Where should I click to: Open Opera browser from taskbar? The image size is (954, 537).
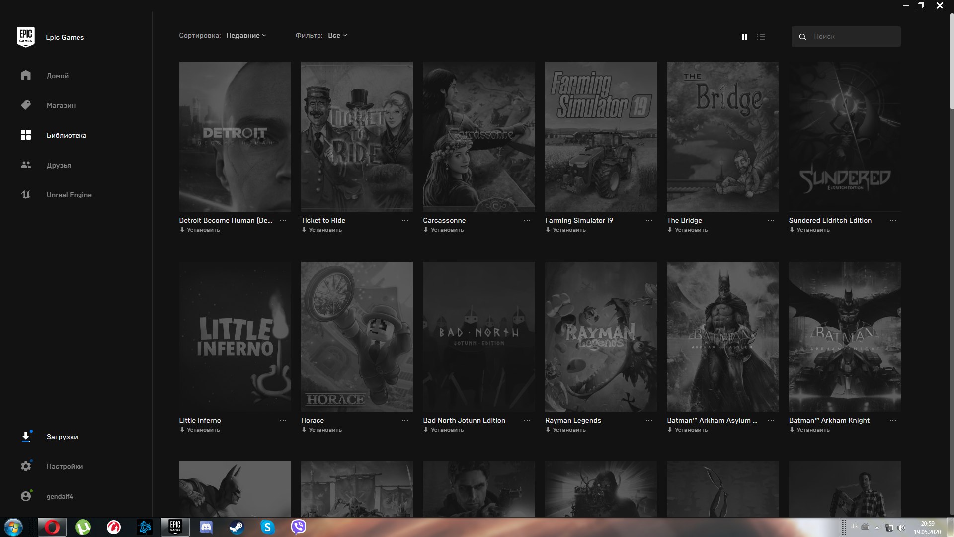pos(52,527)
